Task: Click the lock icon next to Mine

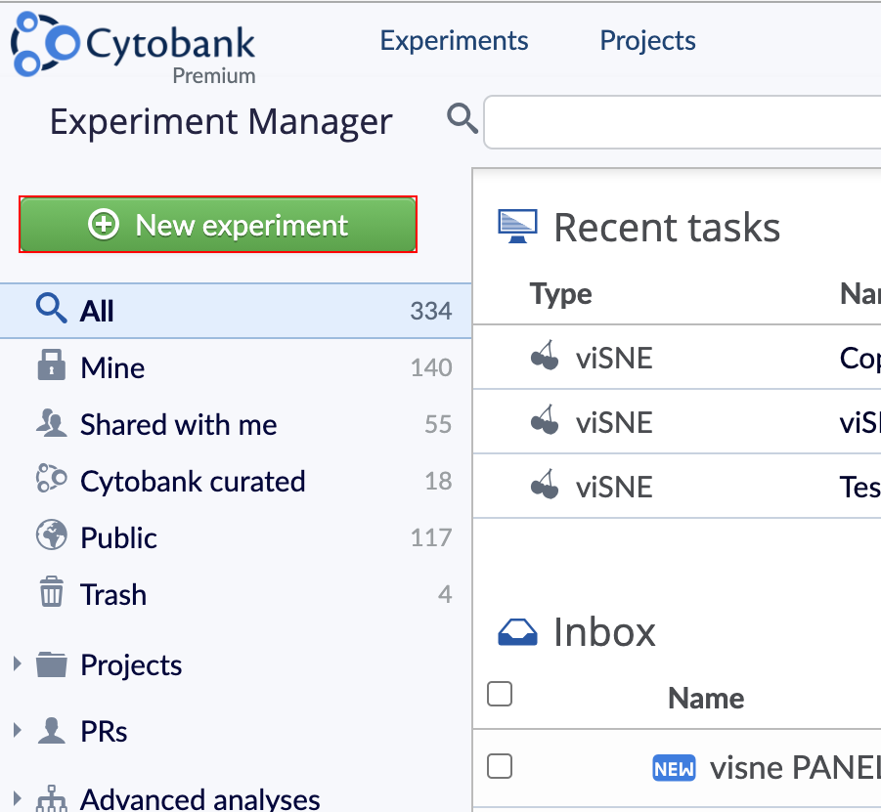Action: (x=51, y=364)
